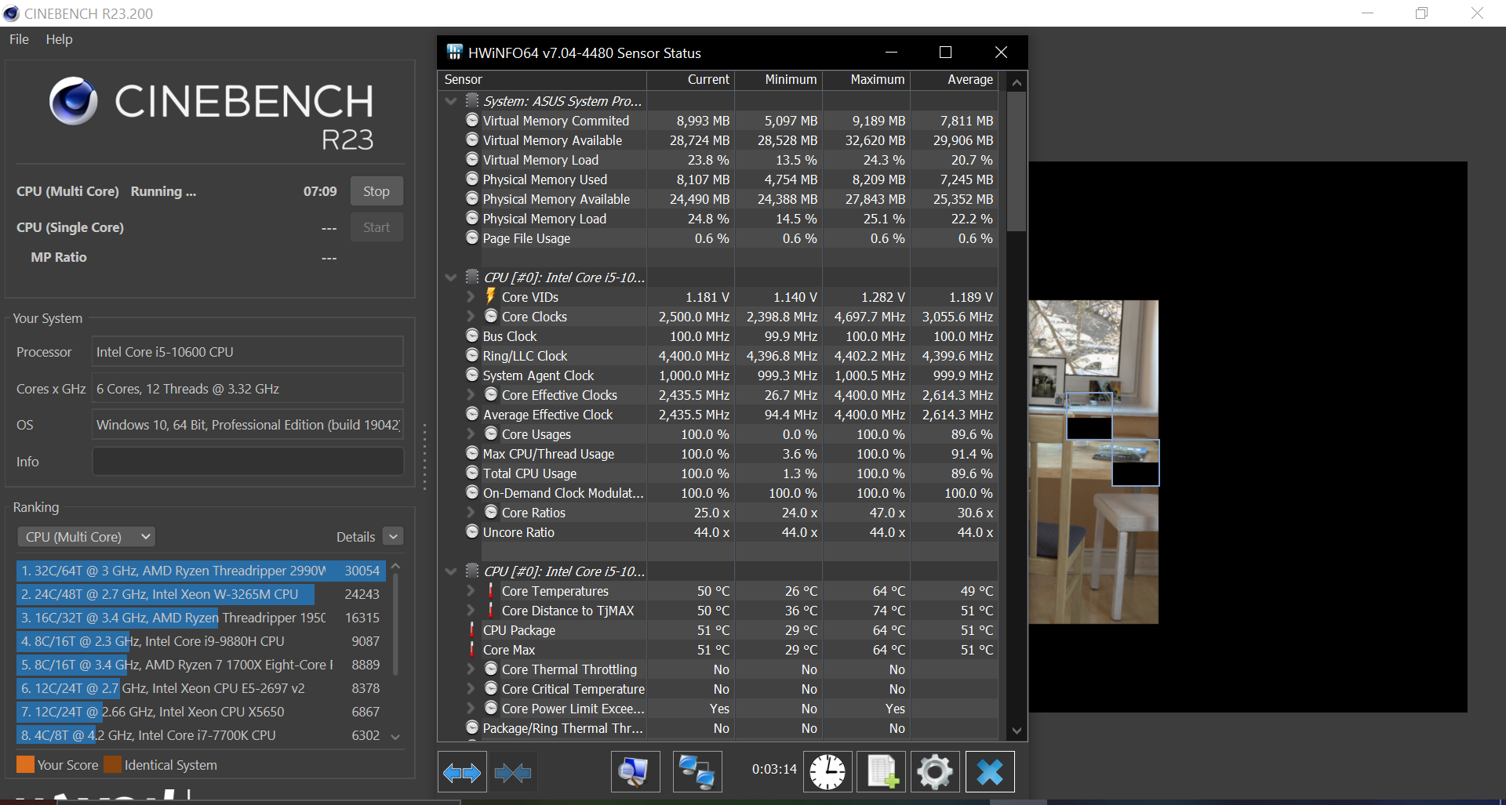Click Cinebench render preview image
Image resolution: width=1506 pixels, height=805 pixels.
pos(1093,462)
